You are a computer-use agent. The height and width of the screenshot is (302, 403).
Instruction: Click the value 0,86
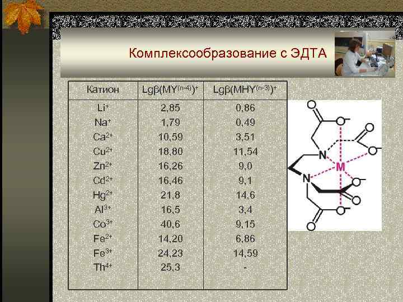pyautogui.click(x=246, y=108)
